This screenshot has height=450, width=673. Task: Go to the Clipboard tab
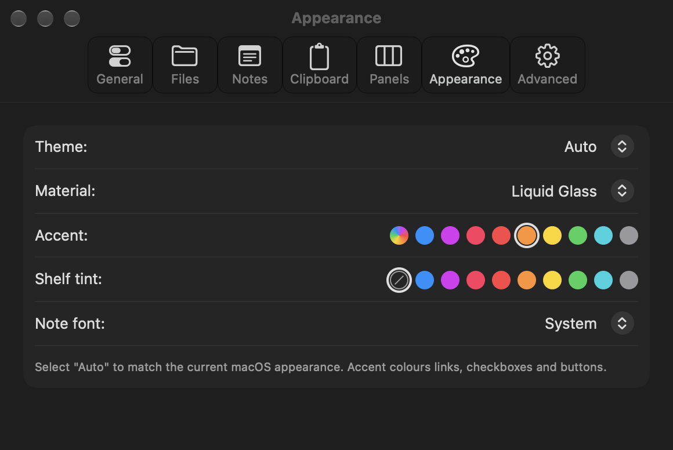[319, 65]
